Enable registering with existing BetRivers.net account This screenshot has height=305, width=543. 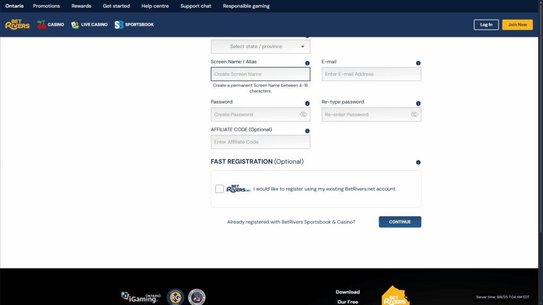(219, 189)
